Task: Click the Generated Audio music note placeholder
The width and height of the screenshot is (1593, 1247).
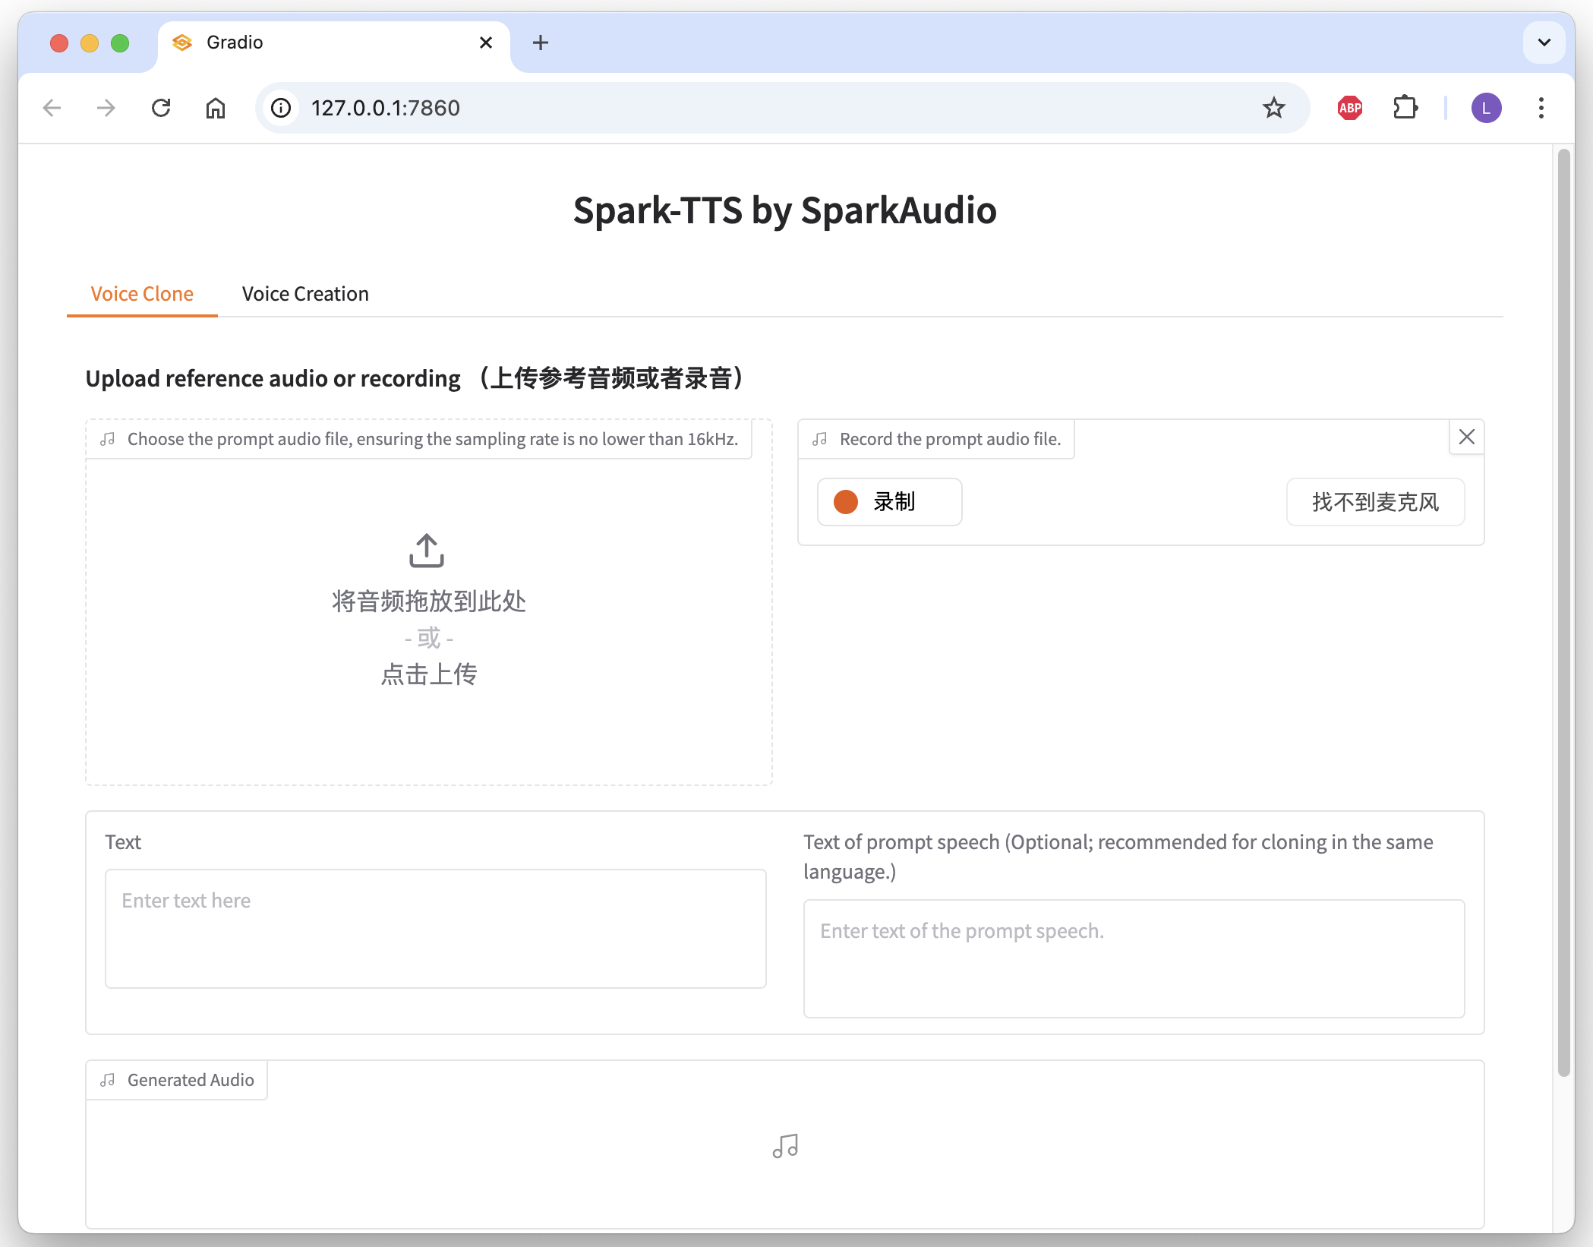Action: (785, 1146)
